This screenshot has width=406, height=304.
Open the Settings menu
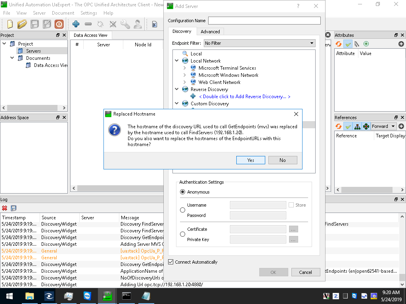(x=88, y=13)
